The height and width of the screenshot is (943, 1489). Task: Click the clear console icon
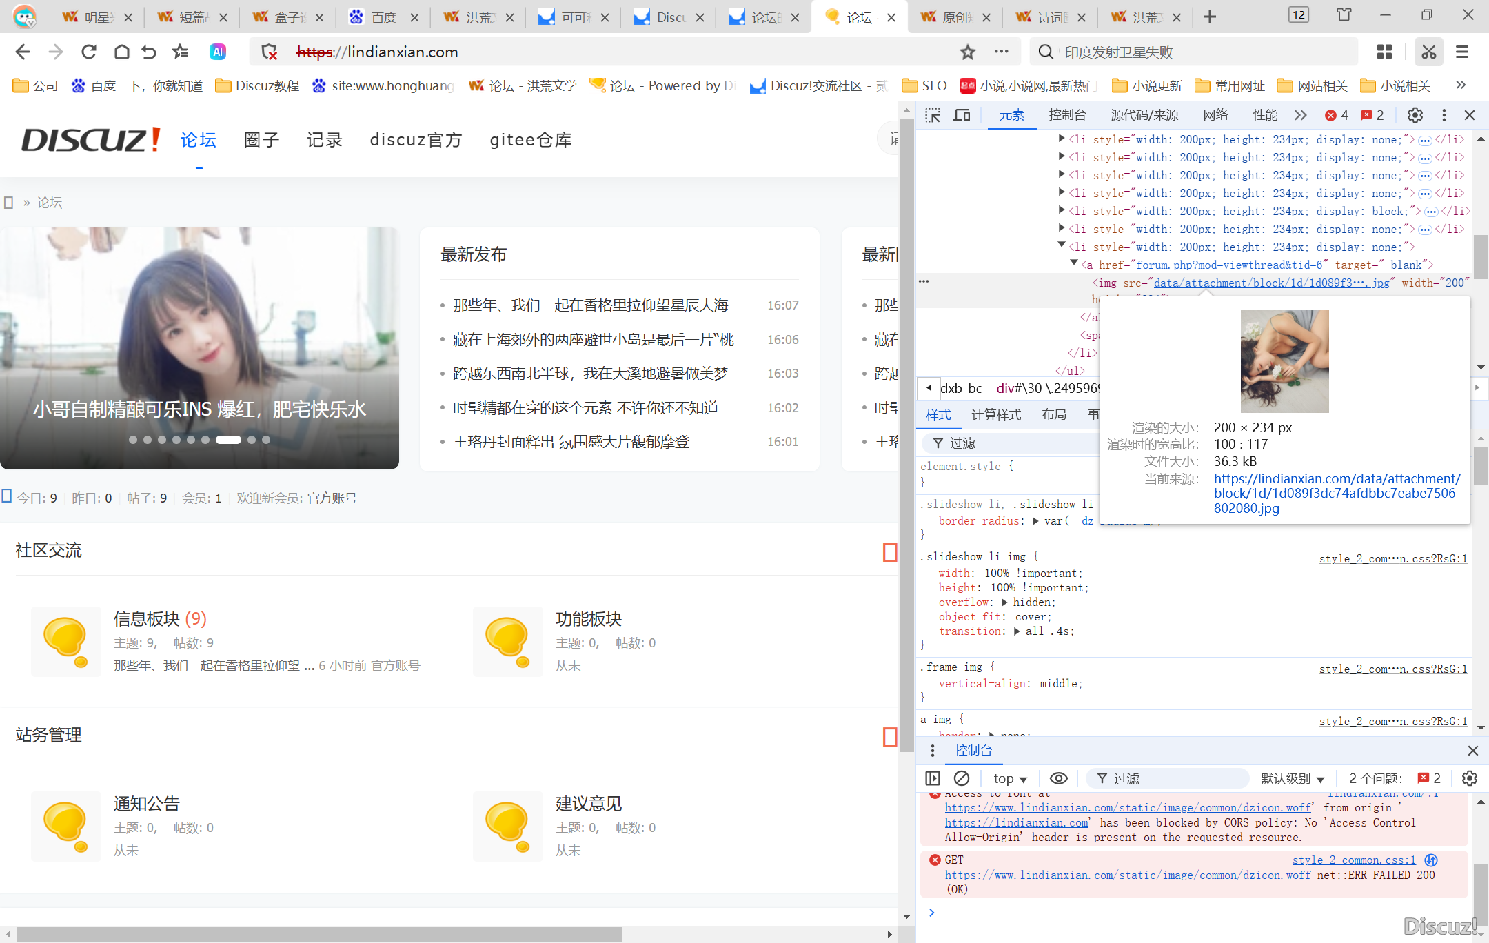962,778
